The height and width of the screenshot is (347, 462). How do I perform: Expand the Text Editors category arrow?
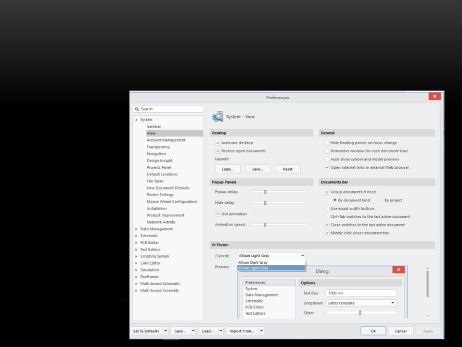click(136, 249)
